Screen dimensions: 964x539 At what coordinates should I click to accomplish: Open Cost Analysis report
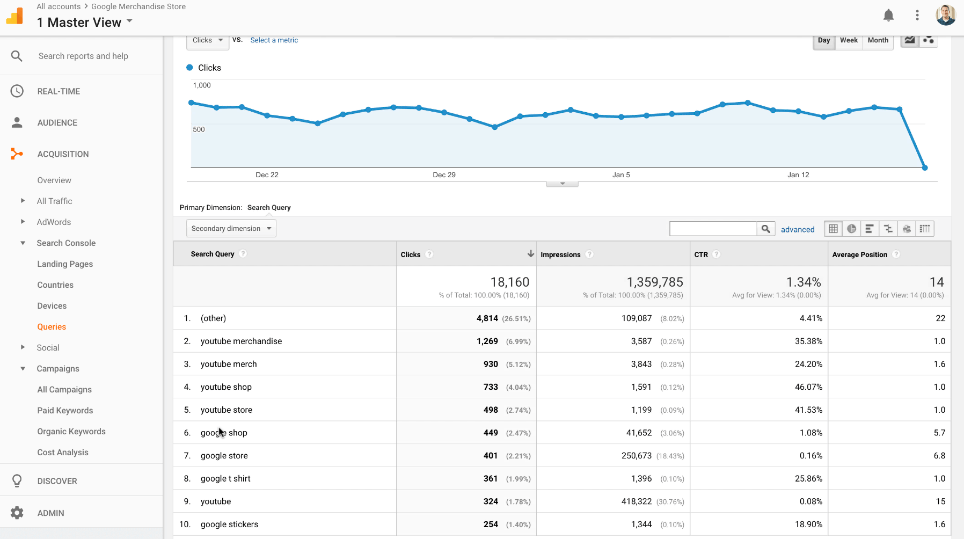click(63, 452)
